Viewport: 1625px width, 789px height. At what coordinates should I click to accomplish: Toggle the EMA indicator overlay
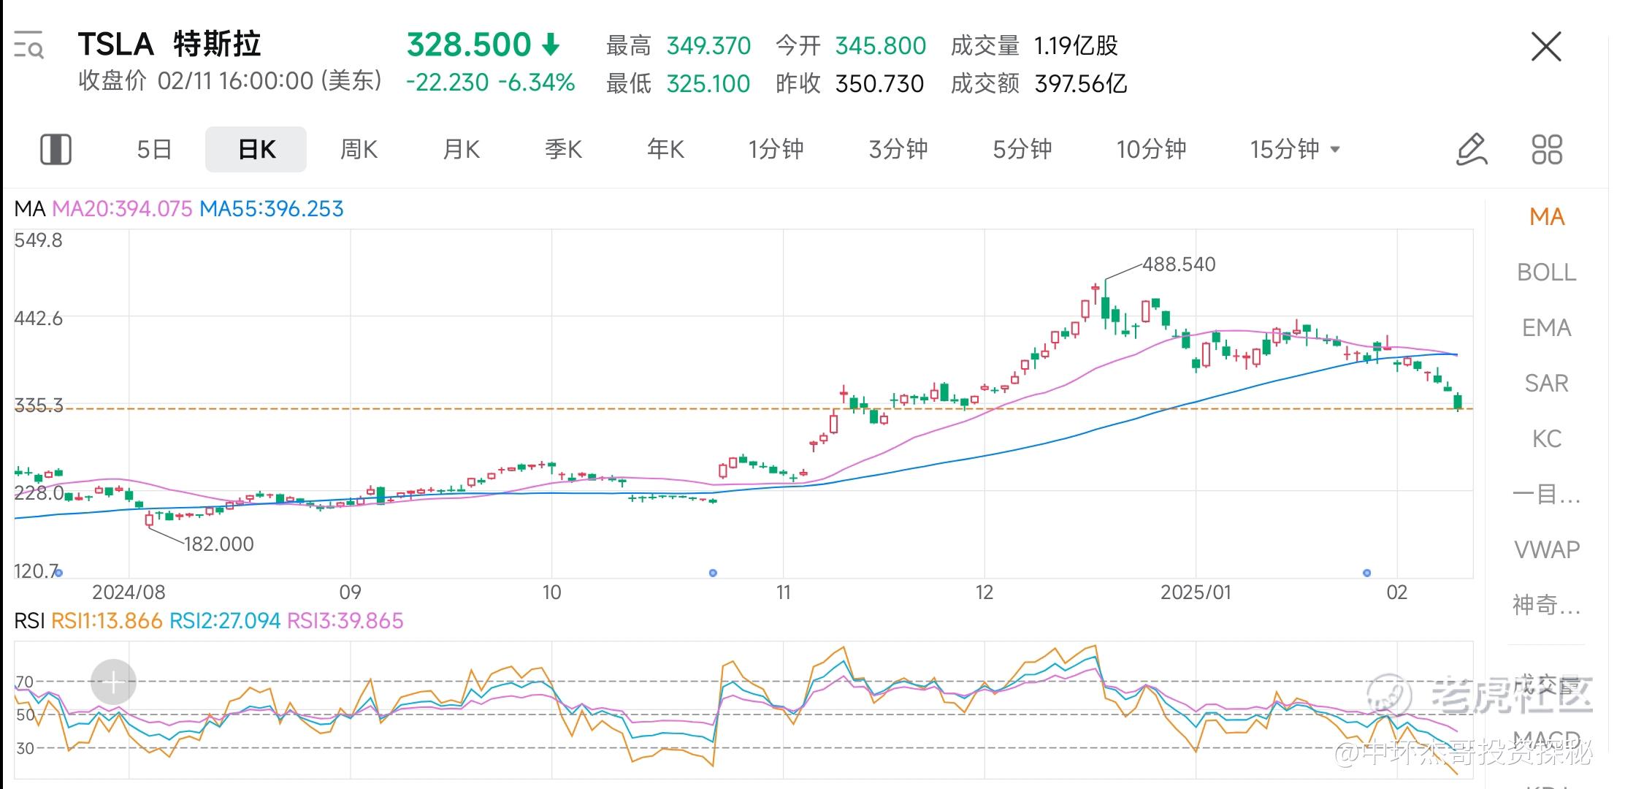coord(1546,328)
